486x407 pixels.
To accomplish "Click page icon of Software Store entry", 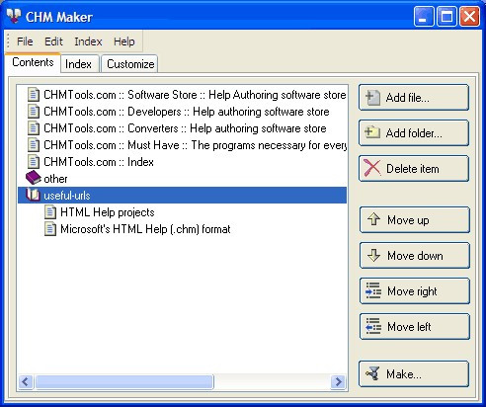I will point(33,95).
